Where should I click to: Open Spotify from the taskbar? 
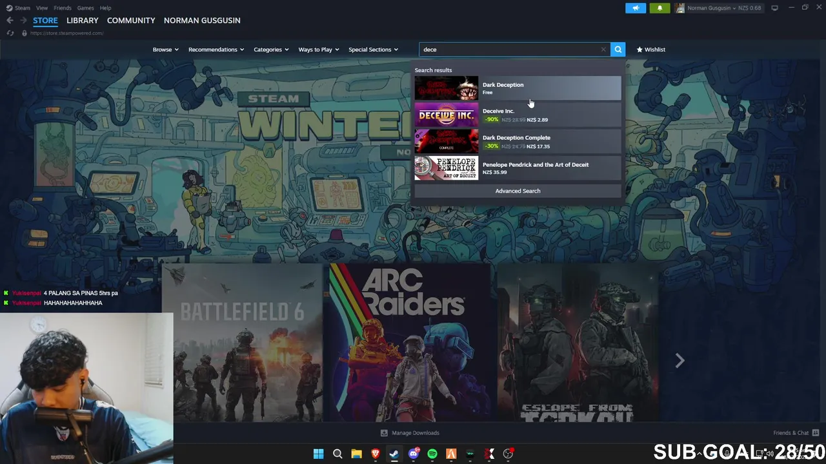(x=432, y=454)
